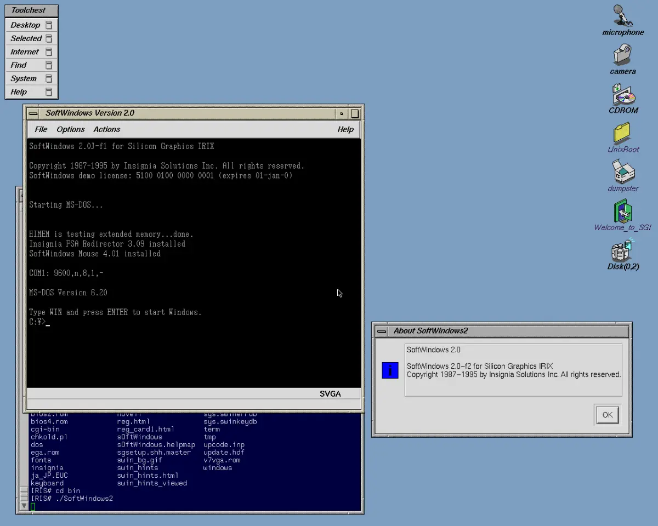
Task: Click the Toolchest title bar
Action: tap(31, 10)
